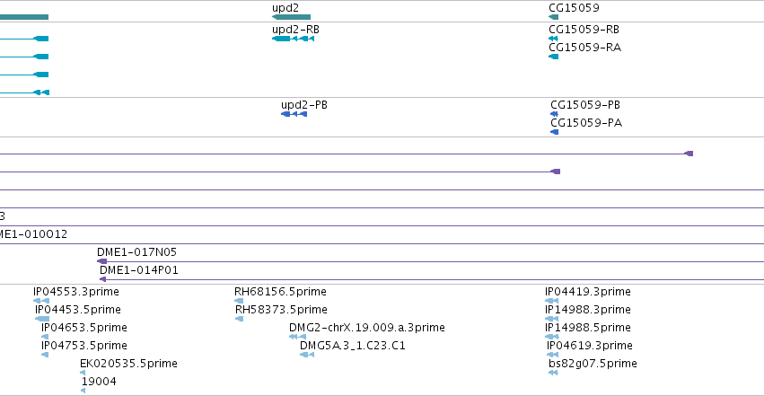Image resolution: width=764 pixels, height=396 pixels.
Task: Select the CG15059-RB transcript glyph
Action: [553, 39]
